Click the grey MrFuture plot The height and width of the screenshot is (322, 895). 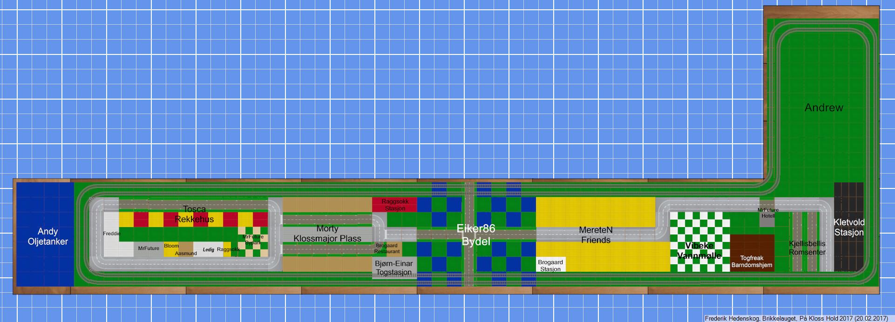[x=149, y=249]
